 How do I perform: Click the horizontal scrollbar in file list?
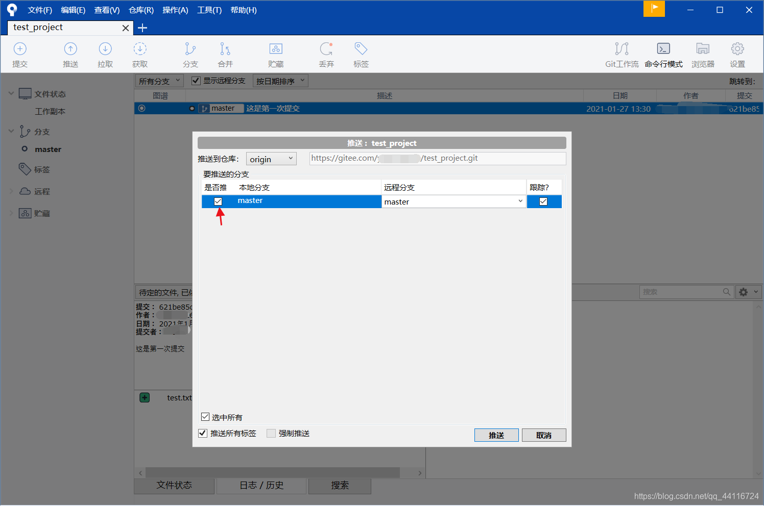point(272,473)
